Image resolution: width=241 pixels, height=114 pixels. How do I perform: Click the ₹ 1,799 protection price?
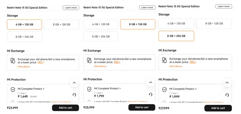click(x=99, y=96)
